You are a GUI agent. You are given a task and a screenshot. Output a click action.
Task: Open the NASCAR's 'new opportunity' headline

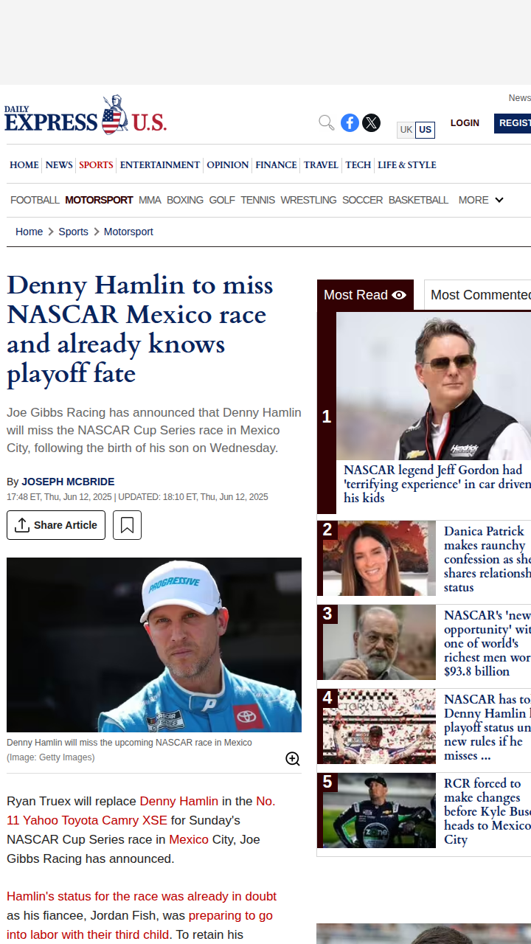pos(487,643)
